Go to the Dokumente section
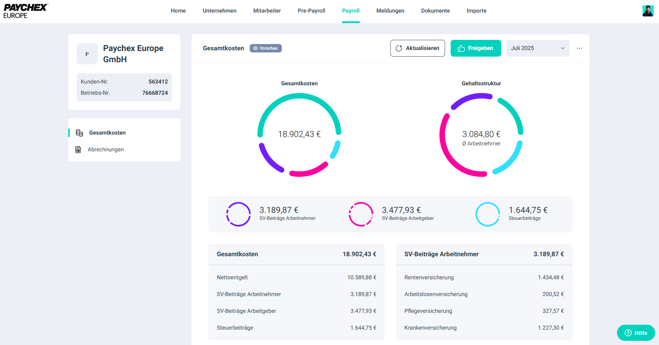Viewport: 659px width, 345px height. (x=435, y=11)
